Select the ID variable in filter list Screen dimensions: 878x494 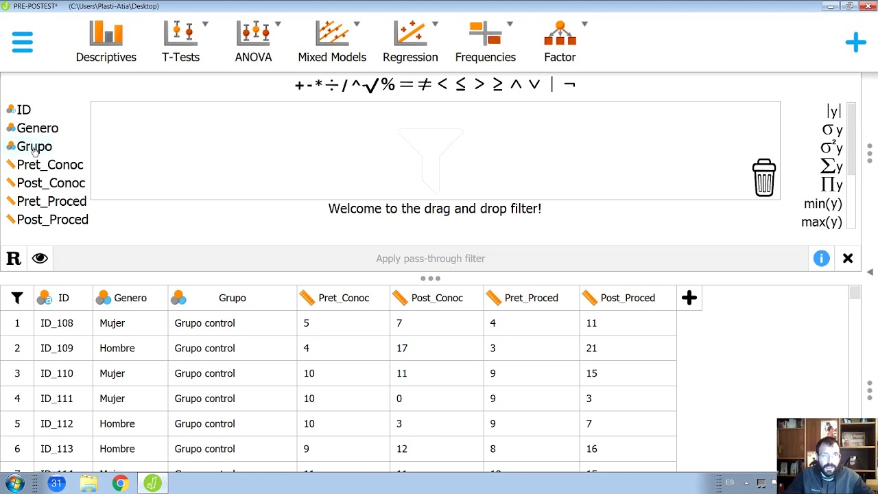point(19,110)
